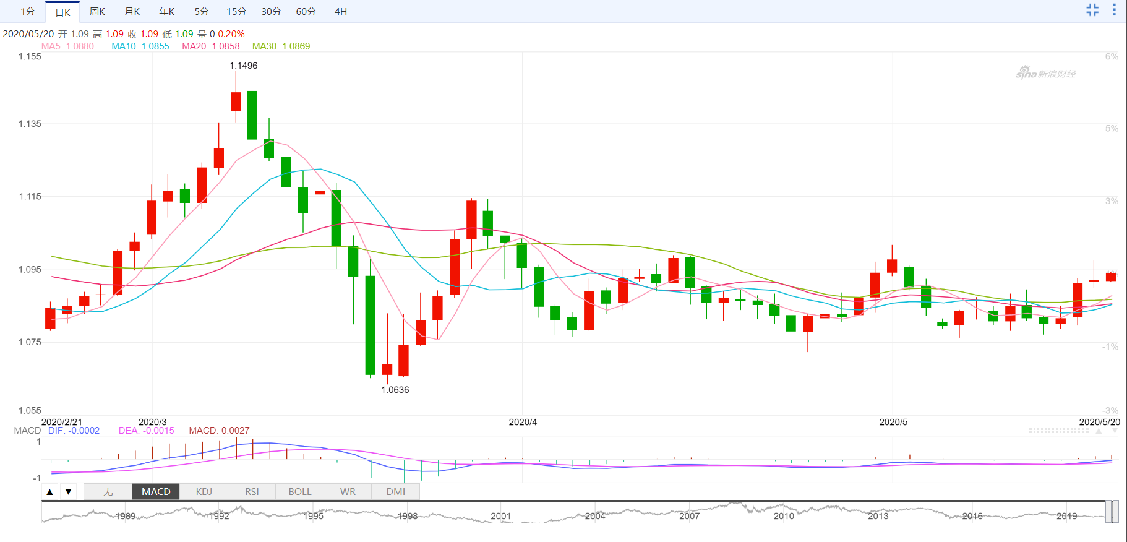The width and height of the screenshot is (1127, 542).
Task: Click the 1.1496 high price label
Action: (244, 66)
